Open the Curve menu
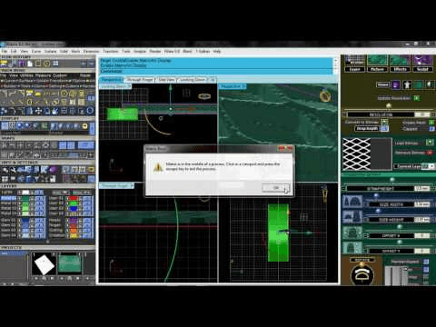Image resolution: width=436 pixels, height=327 pixels. pyautogui.click(x=36, y=52)
